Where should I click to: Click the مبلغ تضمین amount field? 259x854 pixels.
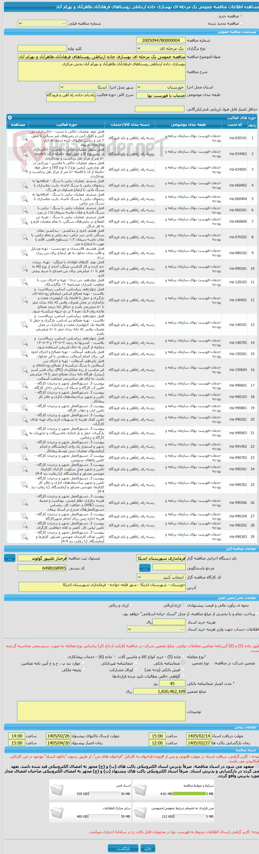tap(159, 691)
